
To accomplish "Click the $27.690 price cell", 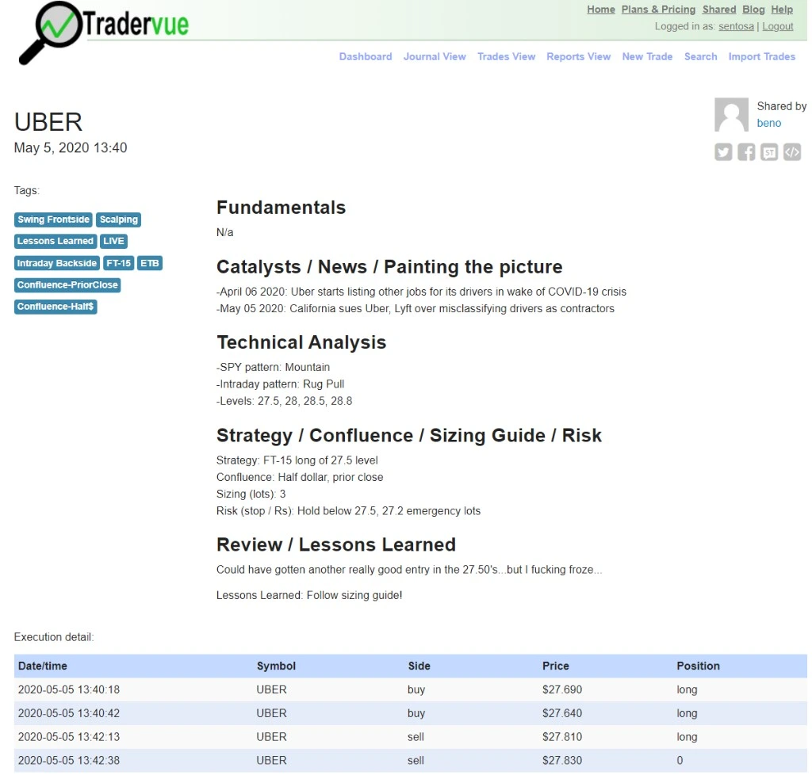I will click(x=562, y=690).
